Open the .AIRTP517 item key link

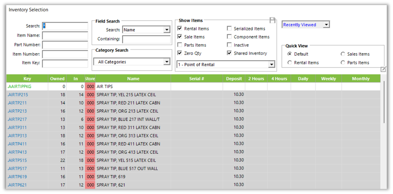[x=18, y=168]
